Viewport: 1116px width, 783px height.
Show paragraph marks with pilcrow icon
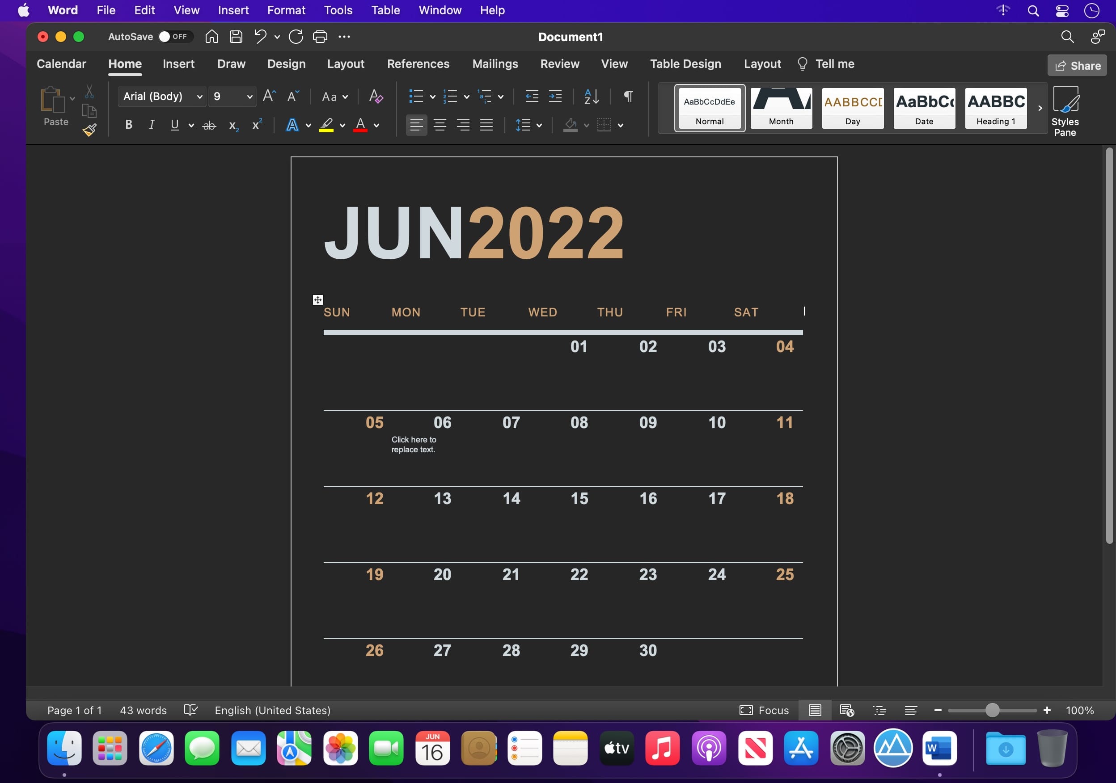(628, 96)
